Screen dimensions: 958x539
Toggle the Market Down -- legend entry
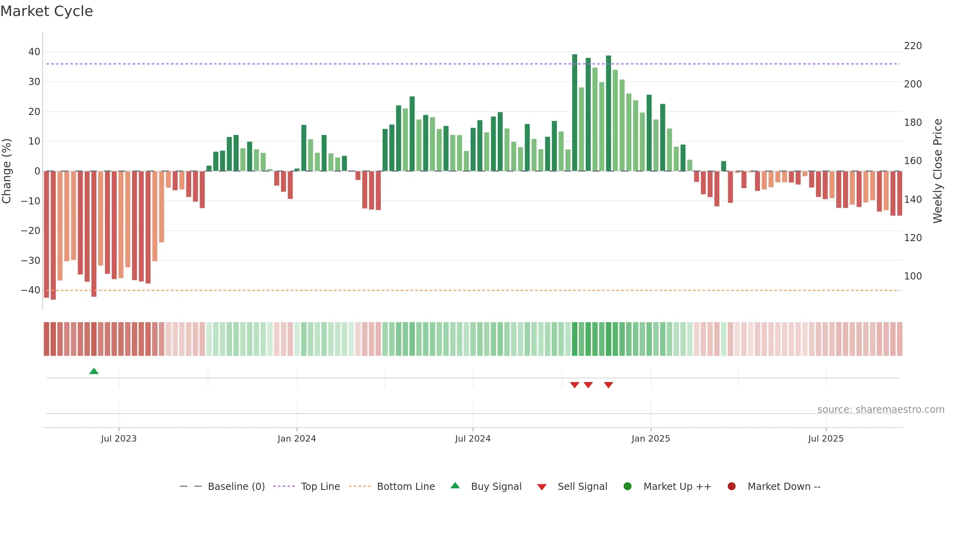click(774, 486)
